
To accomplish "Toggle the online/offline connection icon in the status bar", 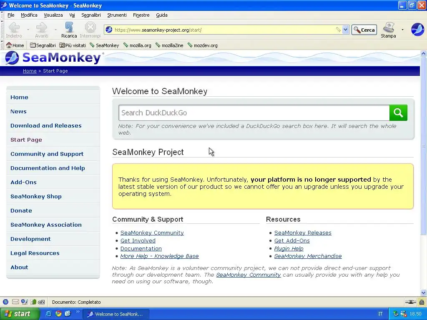I will [x=410, y=302].
